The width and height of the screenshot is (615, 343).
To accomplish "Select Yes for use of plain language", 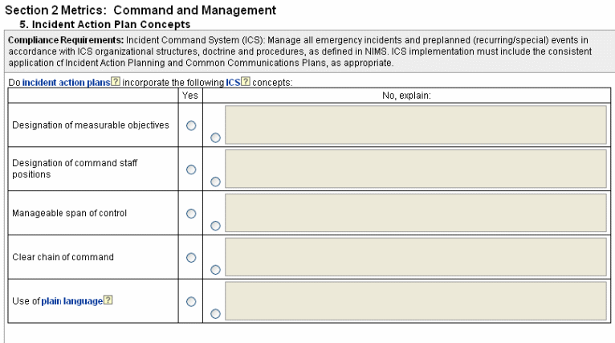I will (x=191, y=302).
